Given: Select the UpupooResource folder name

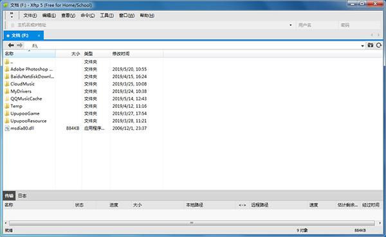Looking at the screenshot, I should tap(28, 121).
